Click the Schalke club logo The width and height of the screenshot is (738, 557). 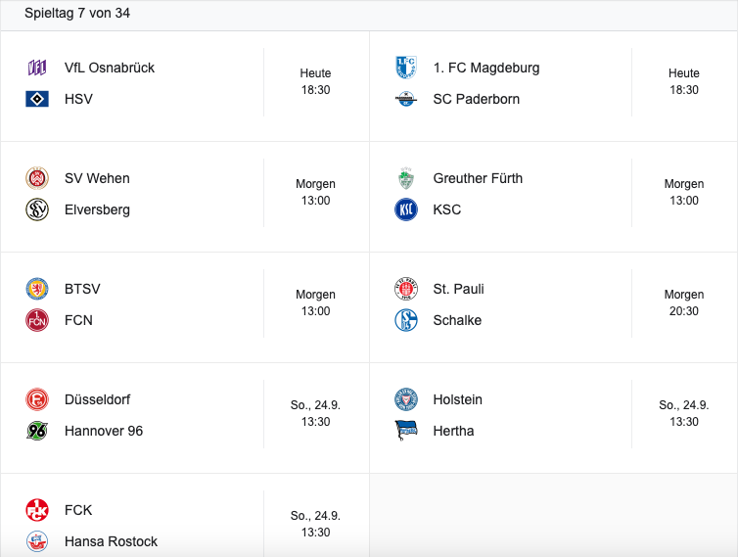[405, 320]
